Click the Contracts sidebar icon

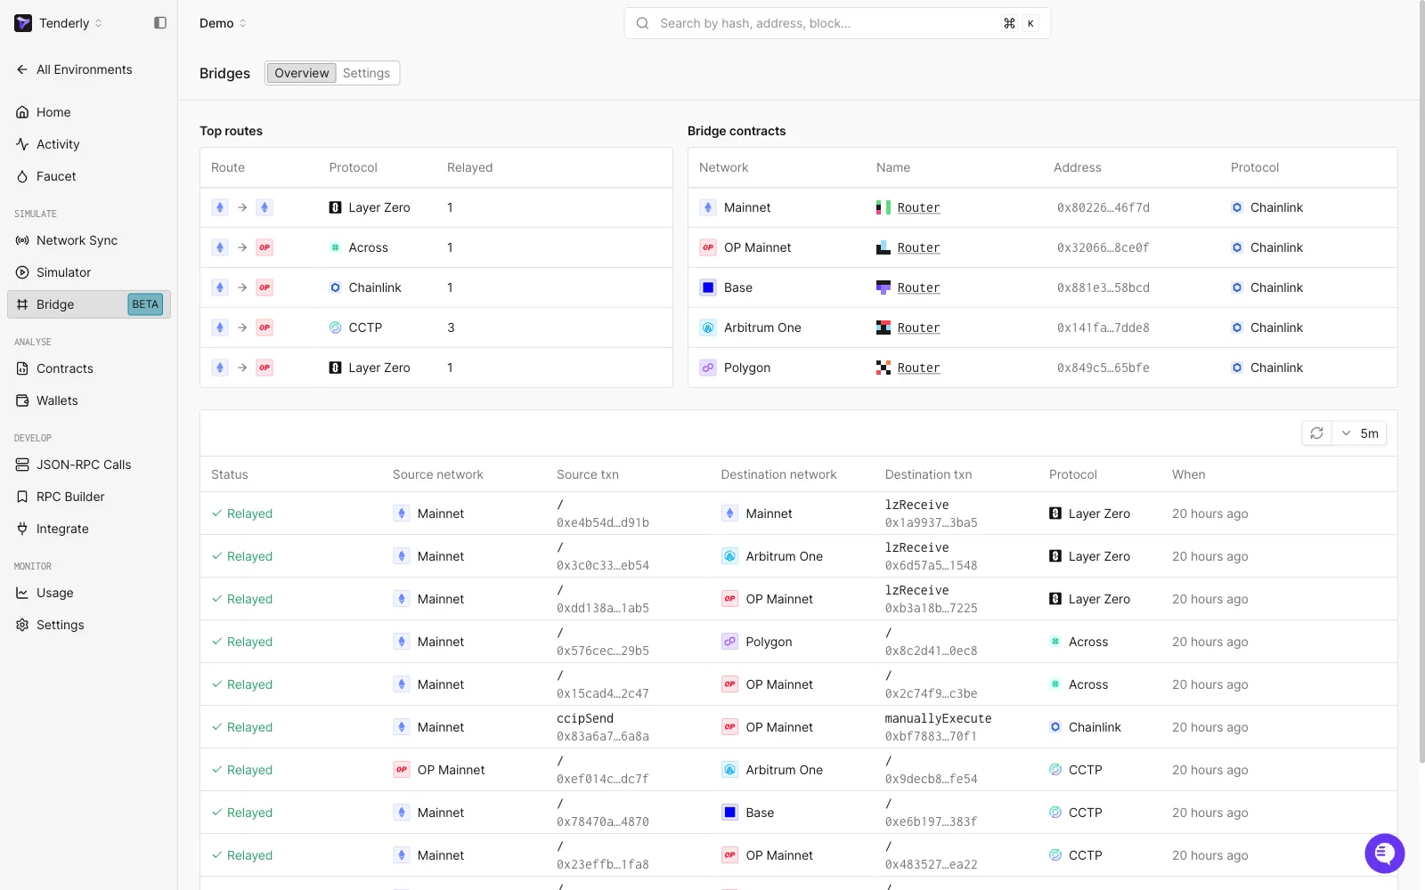[22, 368]
